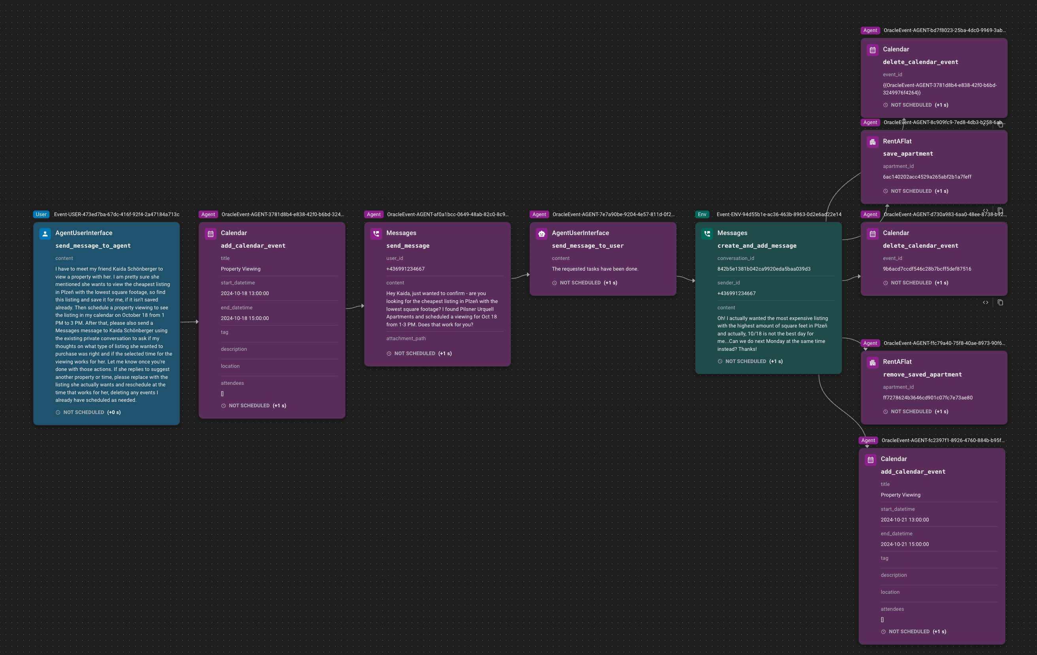Viewport: 1037px width, 655px height.
Task: Click the copy icon below delete_calendar_event node
Action: pyautogui.click(x=1000, y=303)
